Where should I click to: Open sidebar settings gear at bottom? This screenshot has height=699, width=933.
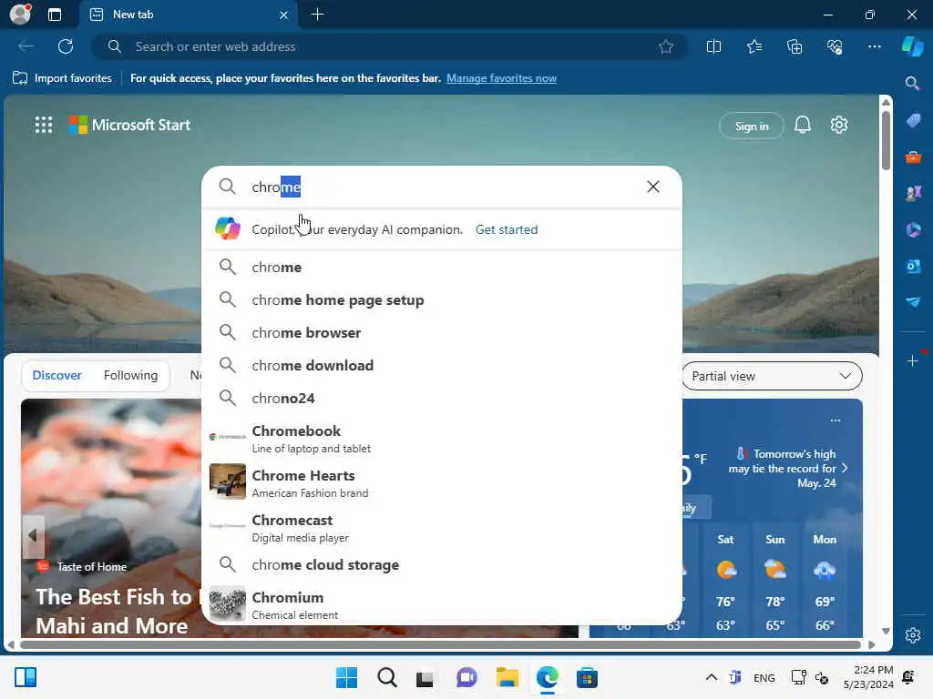(x=913, y=634)
